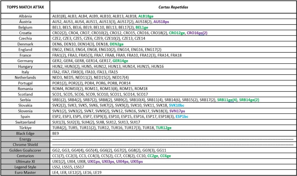The width and height of the screenshot is (297, 176).
Task: Click the CC1(7) card entry
Action: 58,156
